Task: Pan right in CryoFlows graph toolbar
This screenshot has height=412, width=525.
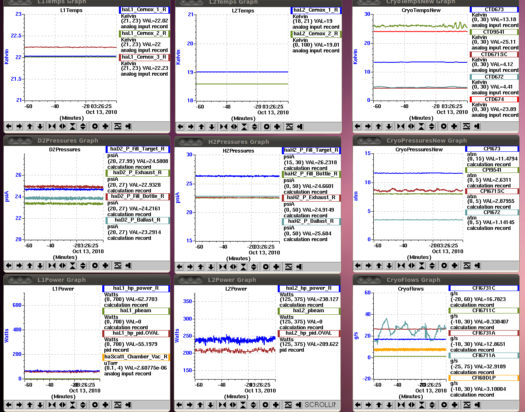Action: pos(368,405)
